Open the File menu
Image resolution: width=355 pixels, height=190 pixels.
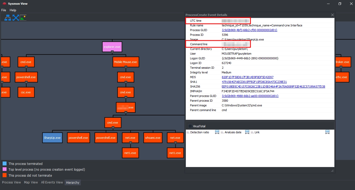(x=4, y=10)
